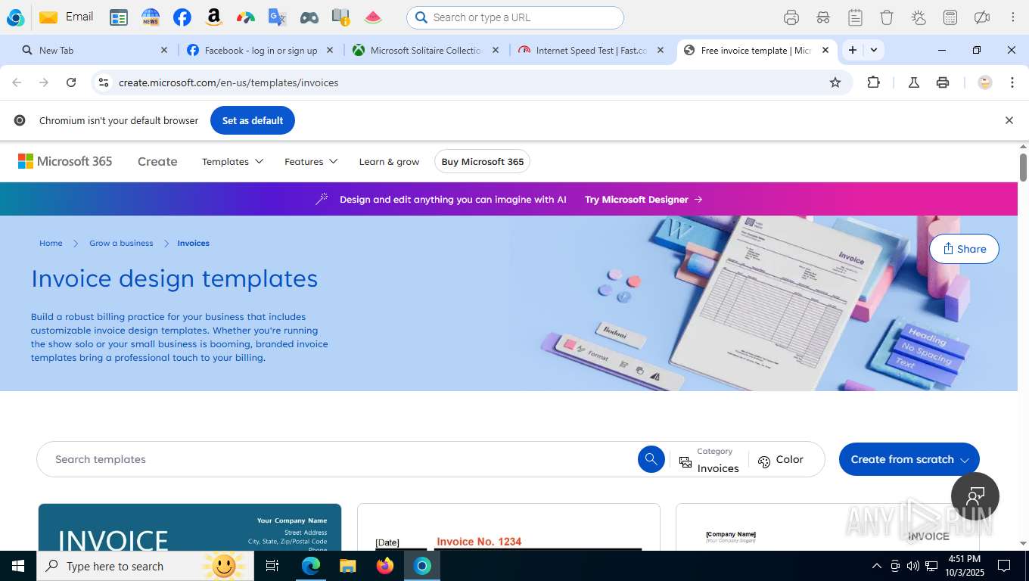Bookmark this page with the star icon

pyautogui.click(x=835, y=82)
